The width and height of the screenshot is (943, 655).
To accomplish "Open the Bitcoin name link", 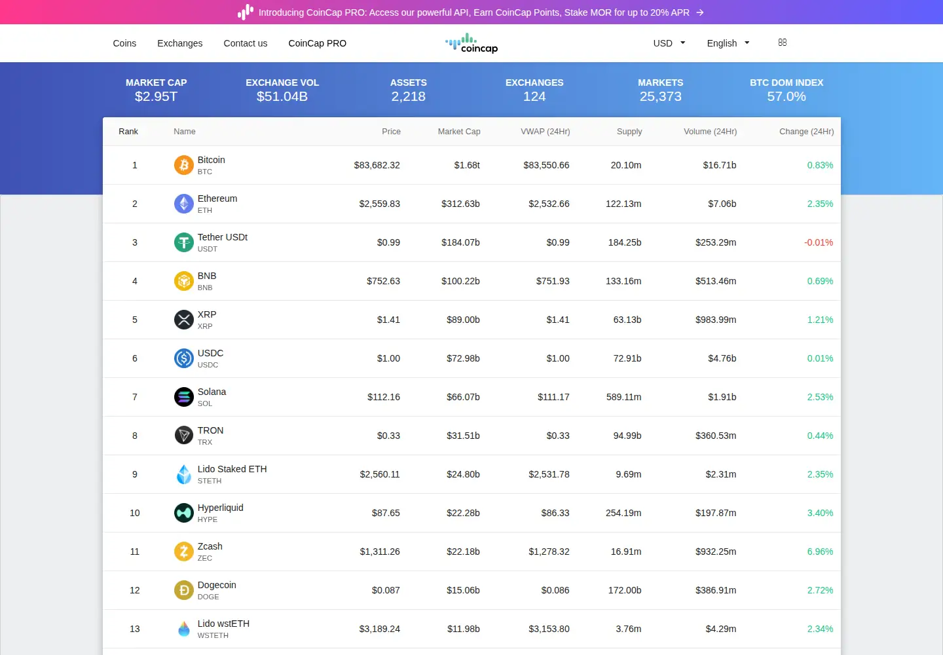I will 212,160.
